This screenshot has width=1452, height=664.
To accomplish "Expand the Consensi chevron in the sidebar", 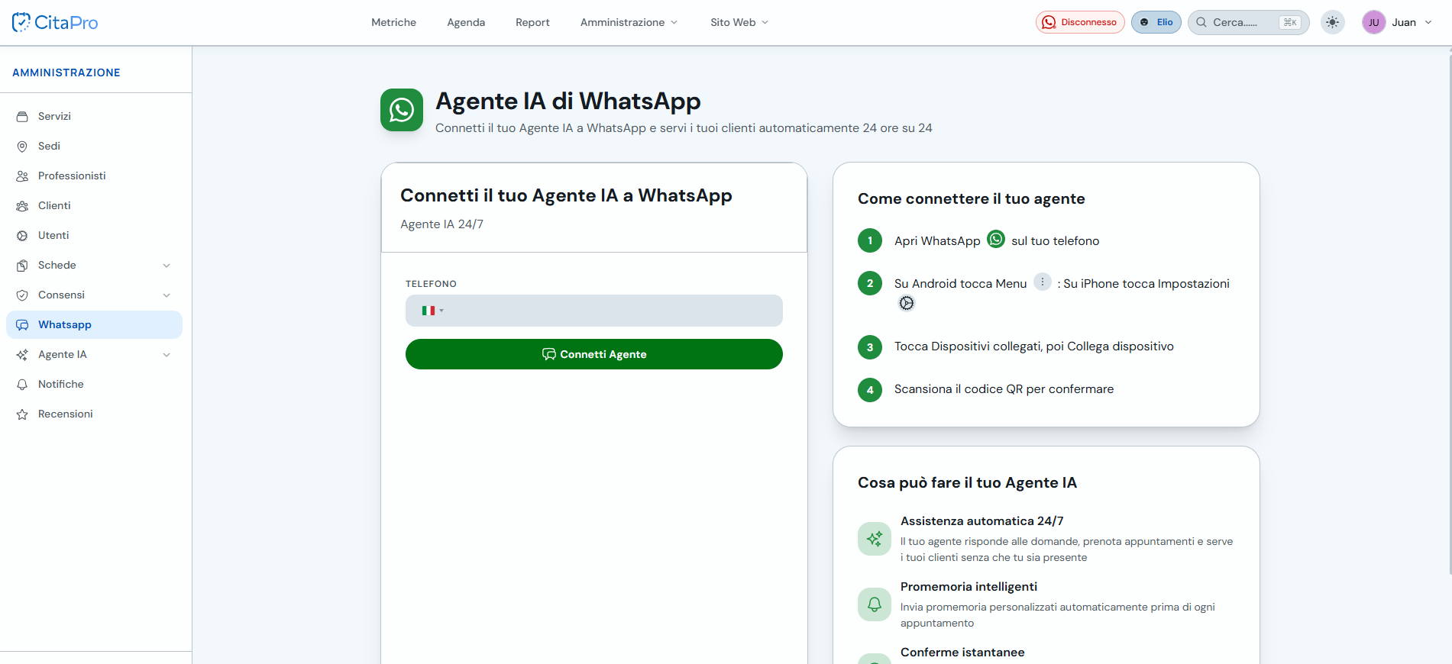I will pyautogui.click(x=167, y=295).
